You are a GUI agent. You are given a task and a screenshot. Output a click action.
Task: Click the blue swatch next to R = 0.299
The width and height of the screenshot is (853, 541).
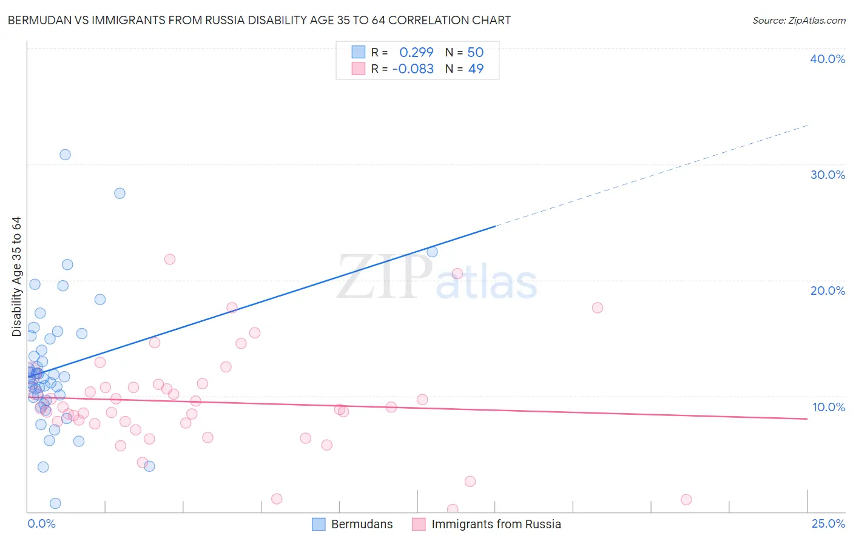coord(359,52)
